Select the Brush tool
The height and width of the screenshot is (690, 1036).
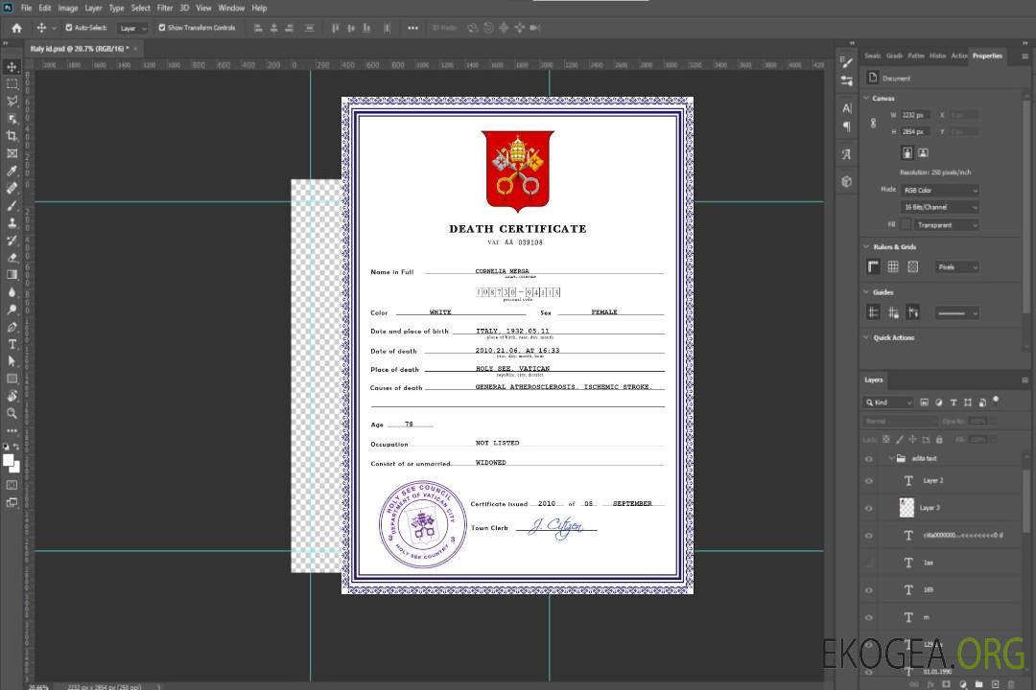coord(12,205)
